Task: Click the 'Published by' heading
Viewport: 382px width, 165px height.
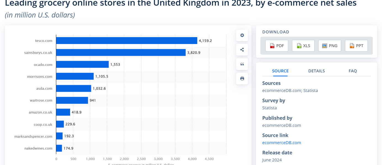Action: 277,118
